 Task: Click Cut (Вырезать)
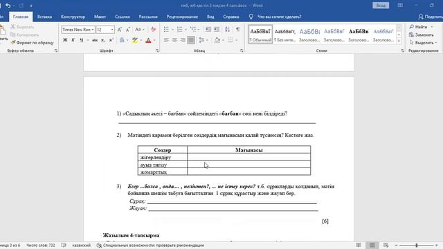pyautogui.click(x=22, y=27)
